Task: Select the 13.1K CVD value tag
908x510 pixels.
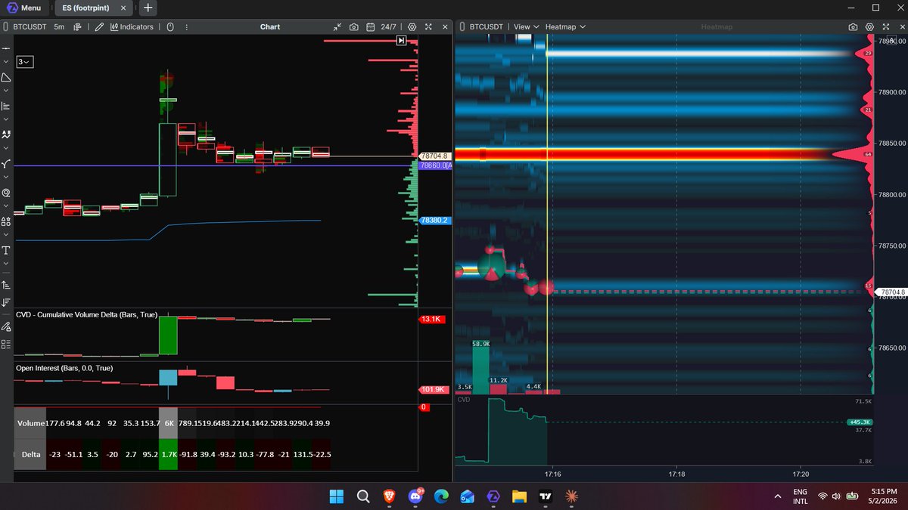Action: (432, 320)
